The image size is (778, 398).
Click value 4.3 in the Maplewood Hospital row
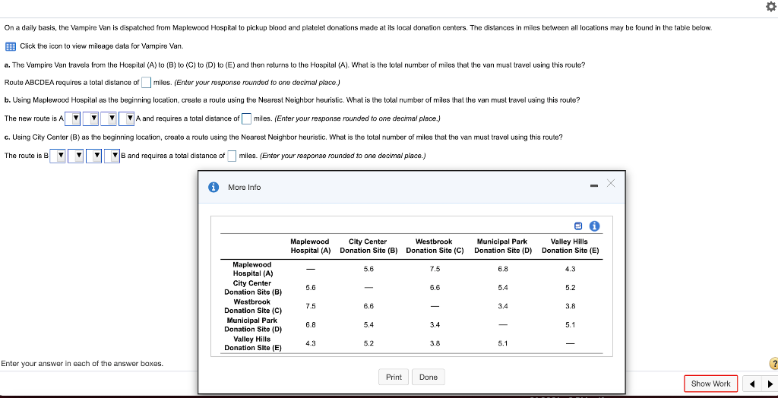pos(570,269)
